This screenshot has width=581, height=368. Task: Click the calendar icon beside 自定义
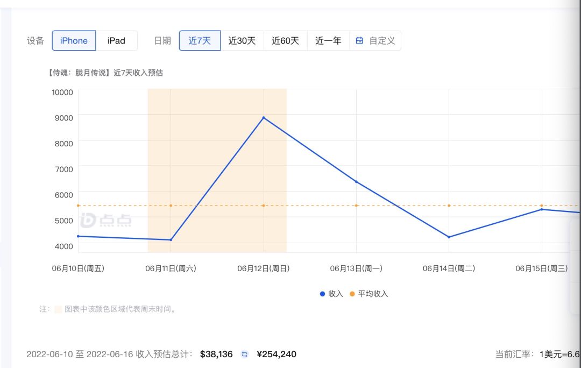tap(359, 40)
